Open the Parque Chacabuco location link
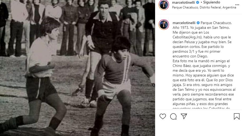 (204, 7)
